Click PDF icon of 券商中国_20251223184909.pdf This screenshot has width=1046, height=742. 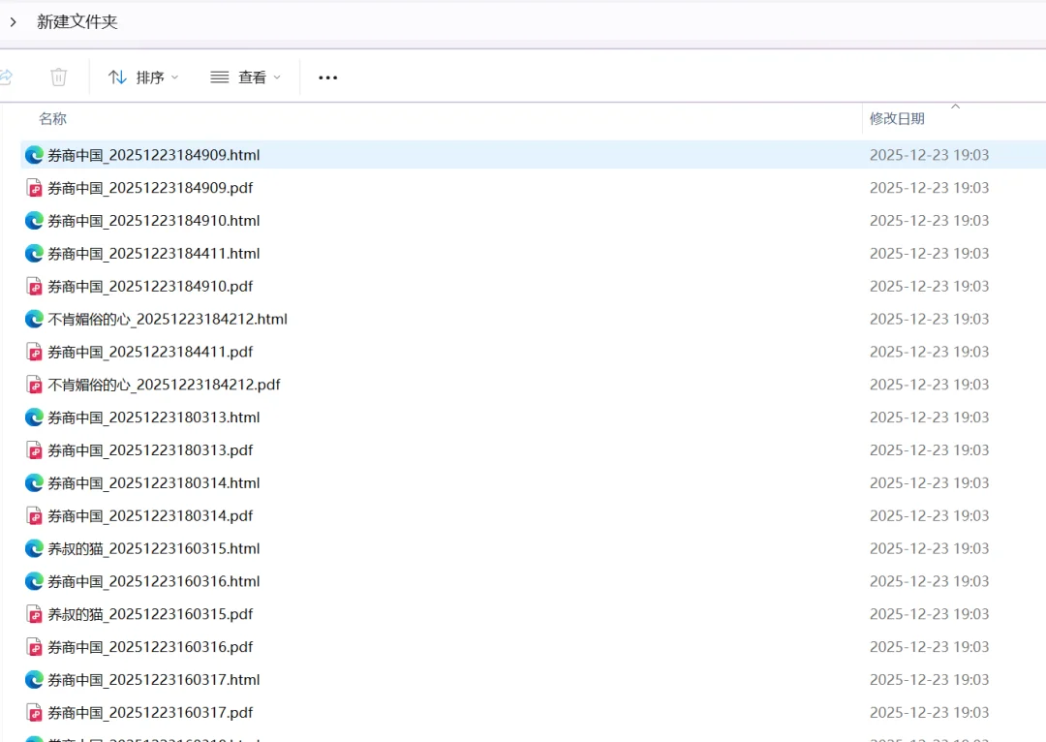(x=34, y=188)
